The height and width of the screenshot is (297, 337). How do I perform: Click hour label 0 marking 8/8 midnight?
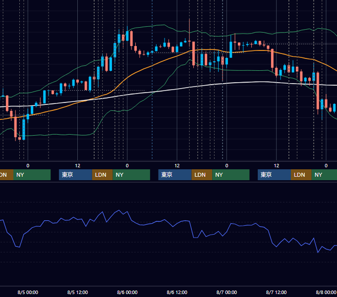click(326, 166)
